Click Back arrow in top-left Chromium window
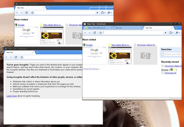Viewport: 184px width, 127px height. click(x=17, y=13)
